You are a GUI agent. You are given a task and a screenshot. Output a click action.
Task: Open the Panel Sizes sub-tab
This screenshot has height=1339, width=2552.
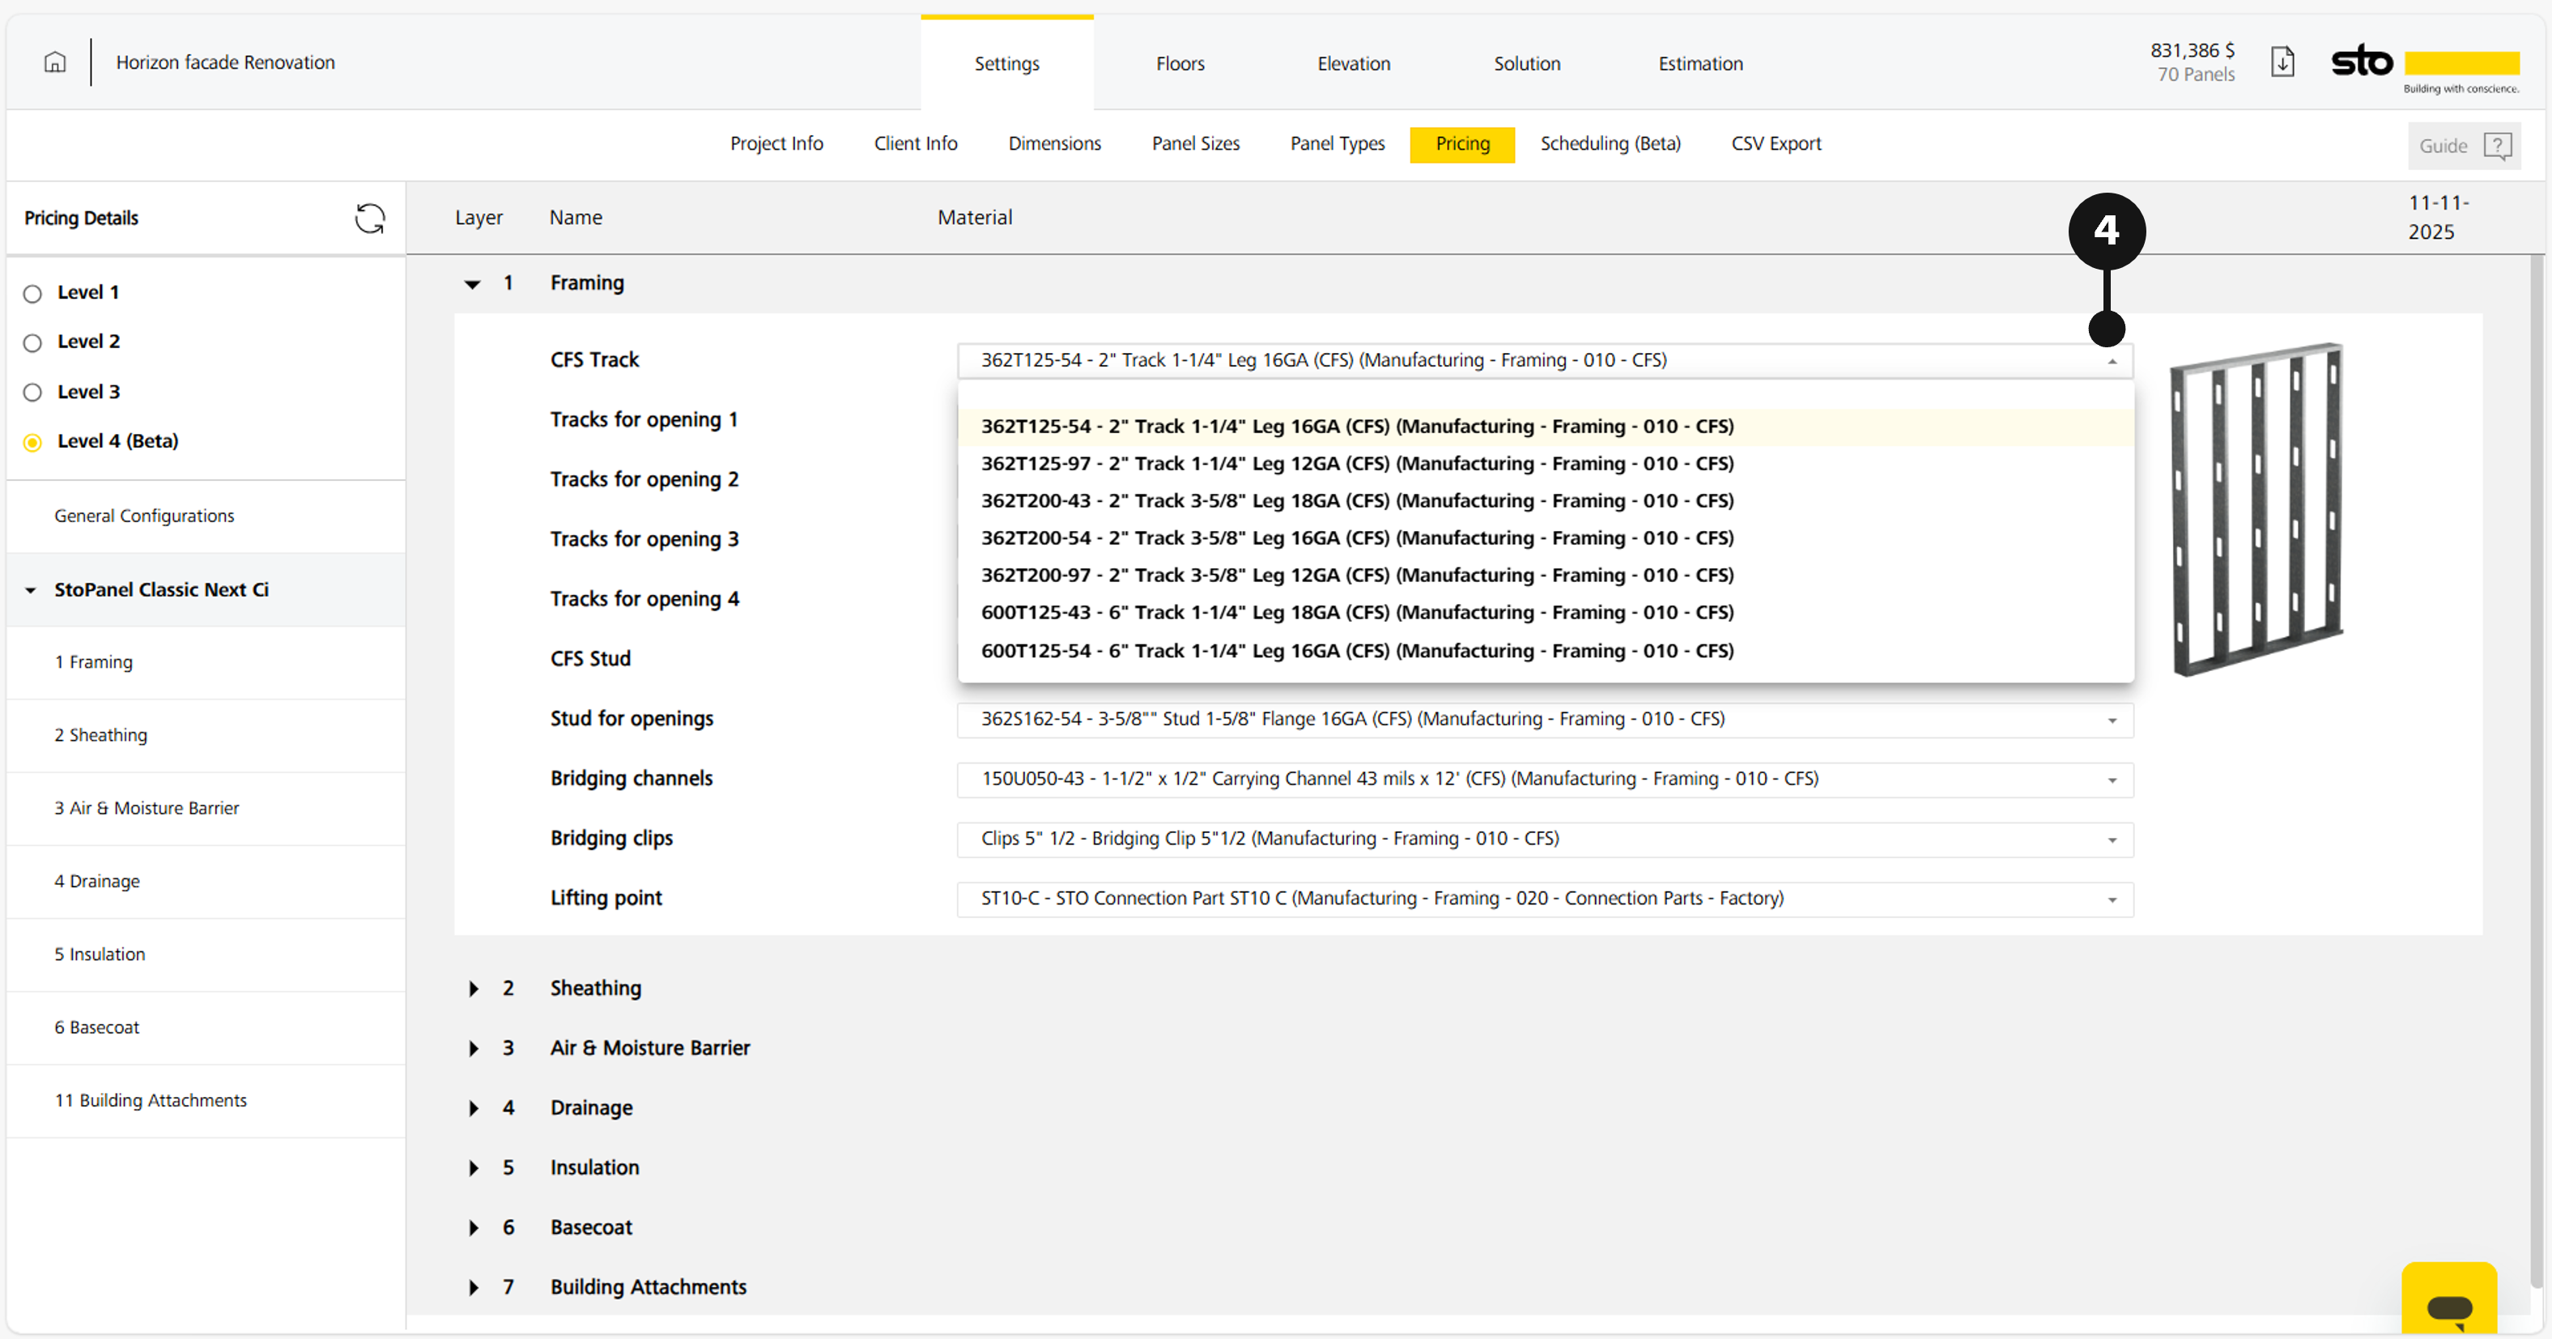pyautogui.click(x=1196, y=143)
